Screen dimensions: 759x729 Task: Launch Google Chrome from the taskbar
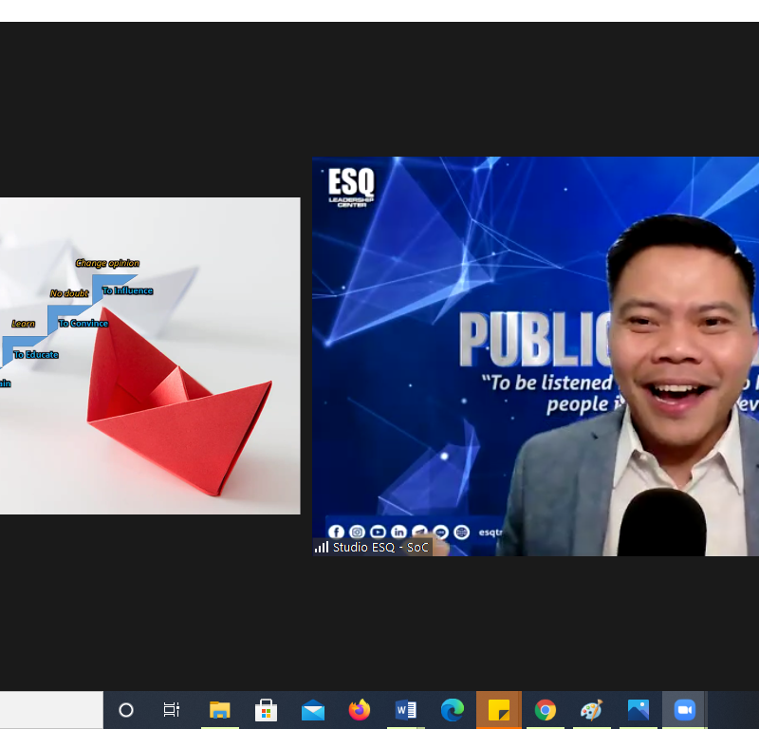click(545, 710)
